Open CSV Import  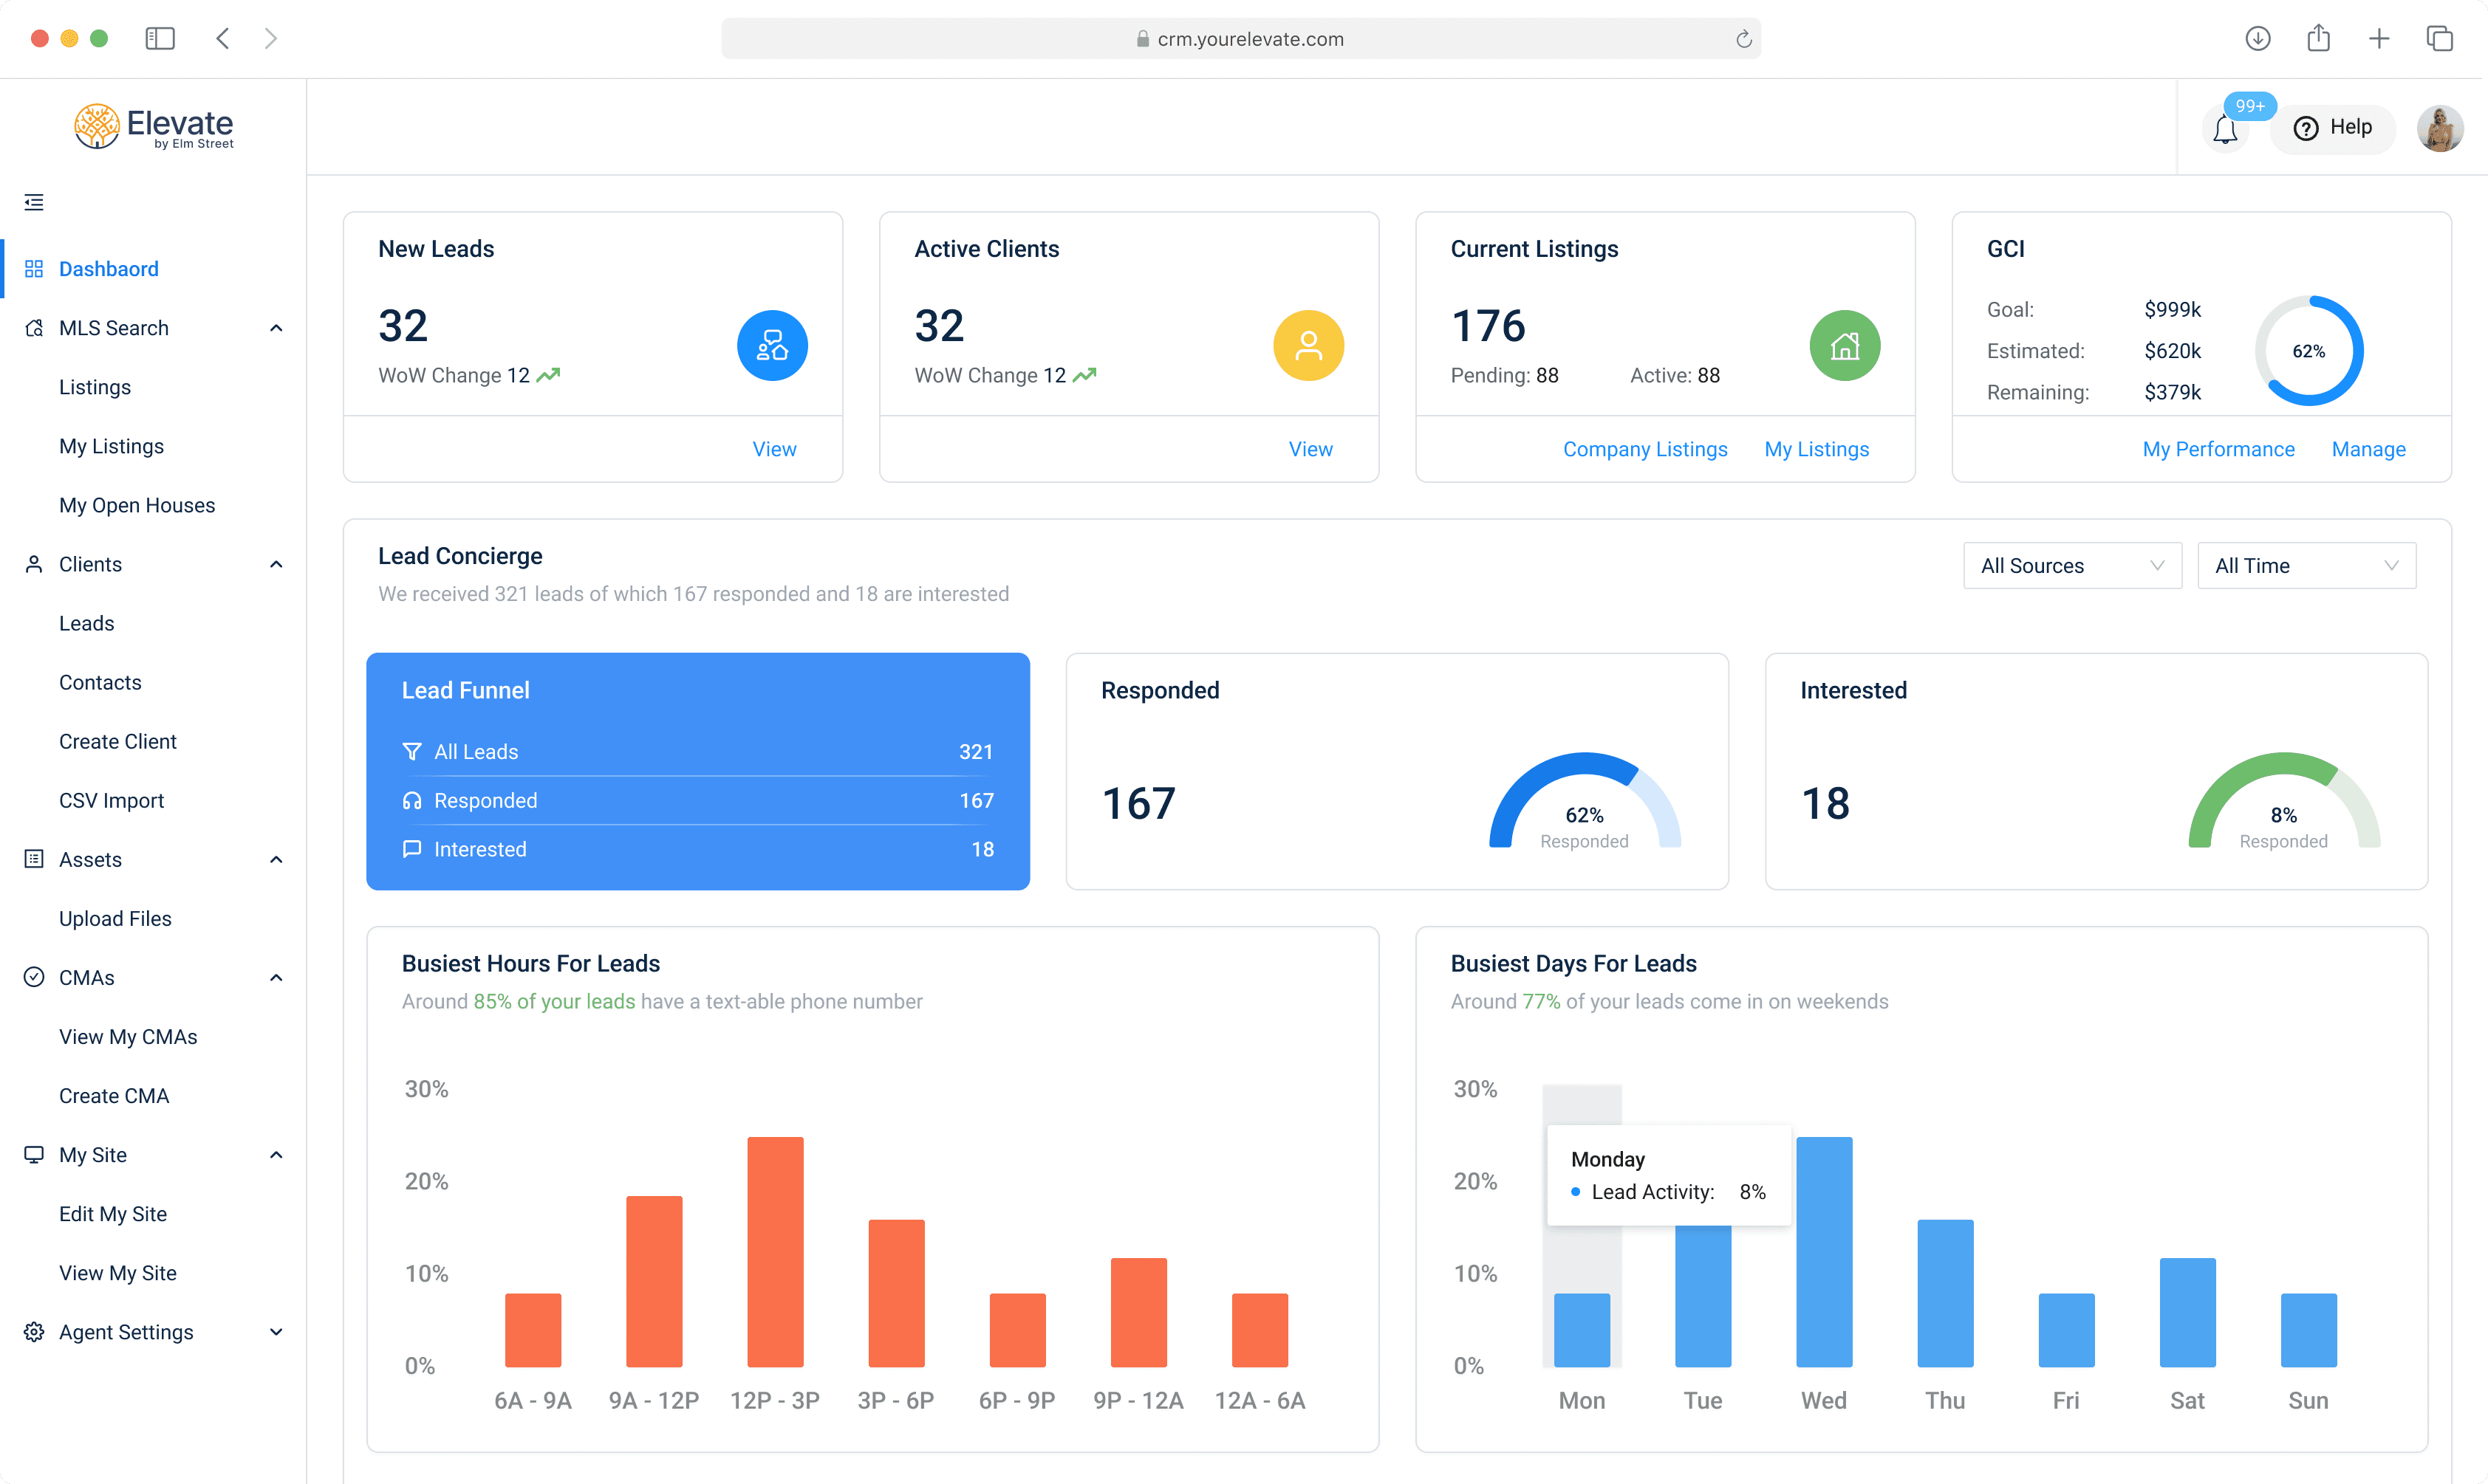click(111, 800)
